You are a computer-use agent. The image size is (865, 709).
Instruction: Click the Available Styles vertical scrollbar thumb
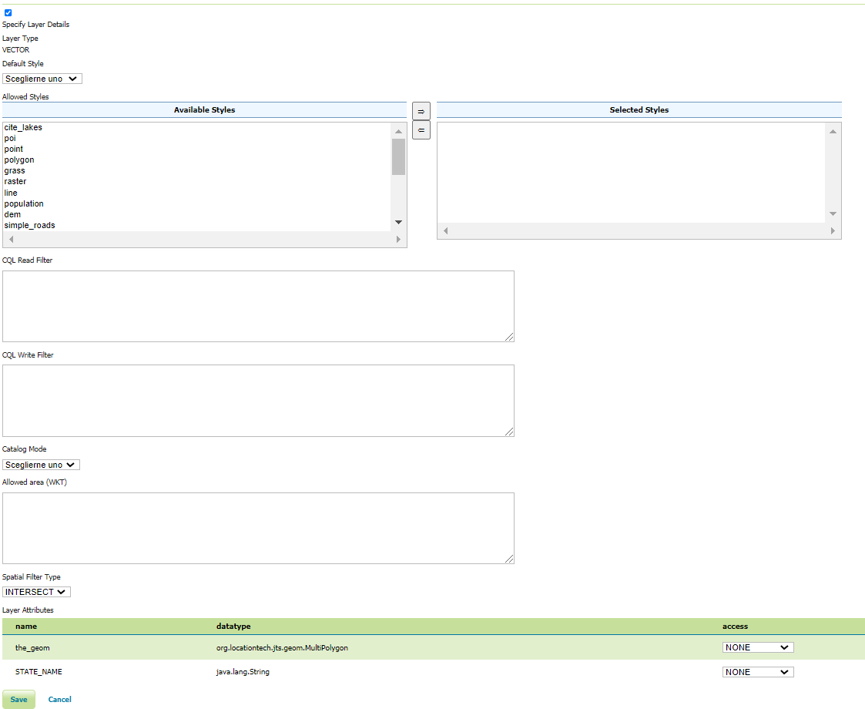coord(398,157)
